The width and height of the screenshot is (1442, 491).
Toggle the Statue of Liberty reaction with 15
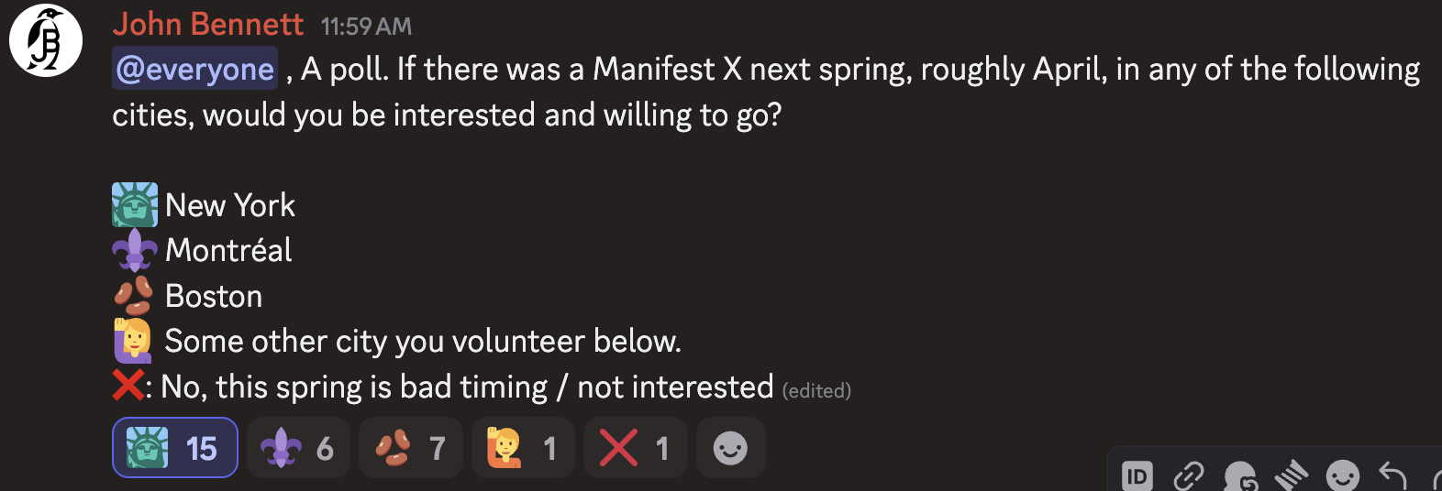[x=175, y=448]
